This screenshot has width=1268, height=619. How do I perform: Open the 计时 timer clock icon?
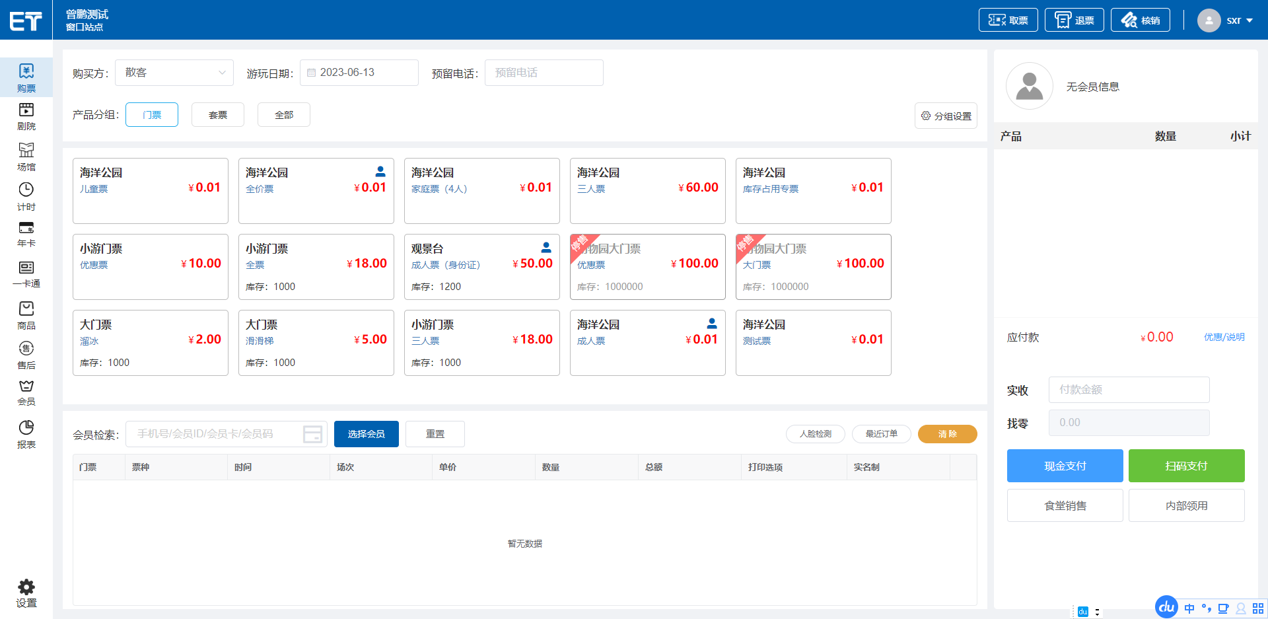coord(26,190)
